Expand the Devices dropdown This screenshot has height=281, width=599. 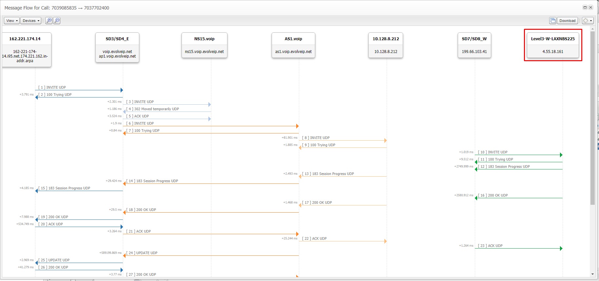pos(31,21)
